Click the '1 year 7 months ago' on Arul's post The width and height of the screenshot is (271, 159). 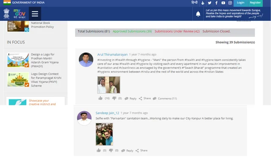(143, 55)
